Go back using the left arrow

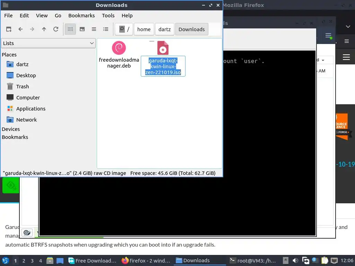point(20,29)
